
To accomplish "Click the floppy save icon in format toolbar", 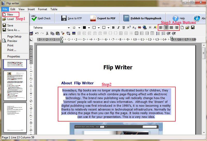I will [x=193, y=27].
